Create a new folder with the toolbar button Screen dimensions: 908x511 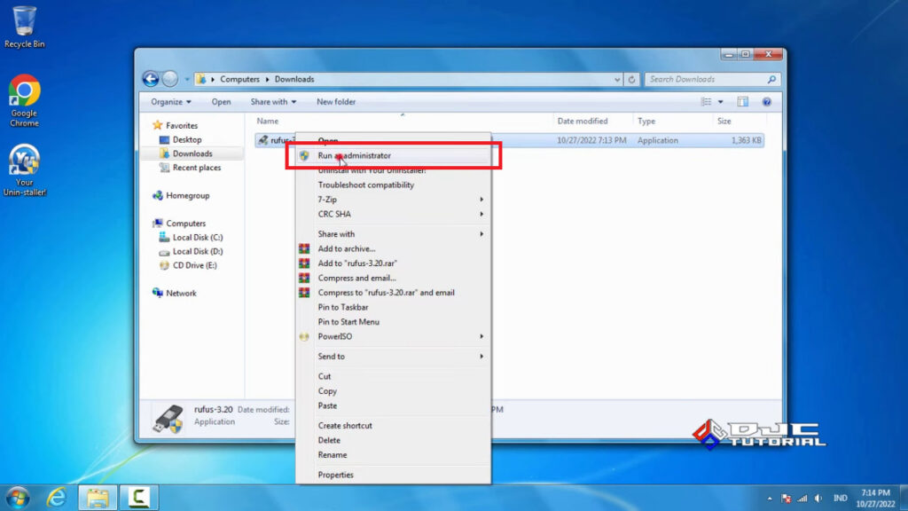click(335, 101)
